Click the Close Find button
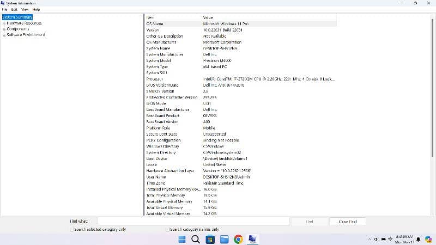 347,222
